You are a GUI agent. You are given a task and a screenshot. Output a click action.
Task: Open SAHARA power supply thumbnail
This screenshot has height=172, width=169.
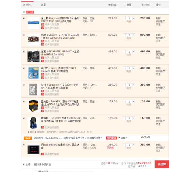point(33,106)
